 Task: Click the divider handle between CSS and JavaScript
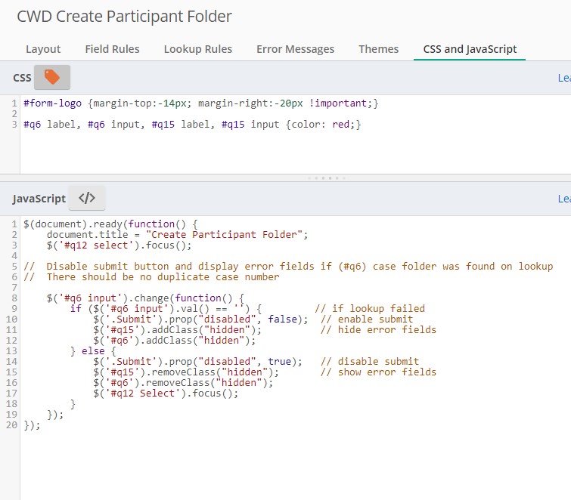point(325,178)
